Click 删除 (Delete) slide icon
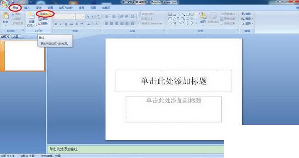Viewport: 299px width, 158px height. [x=40, y=24]
